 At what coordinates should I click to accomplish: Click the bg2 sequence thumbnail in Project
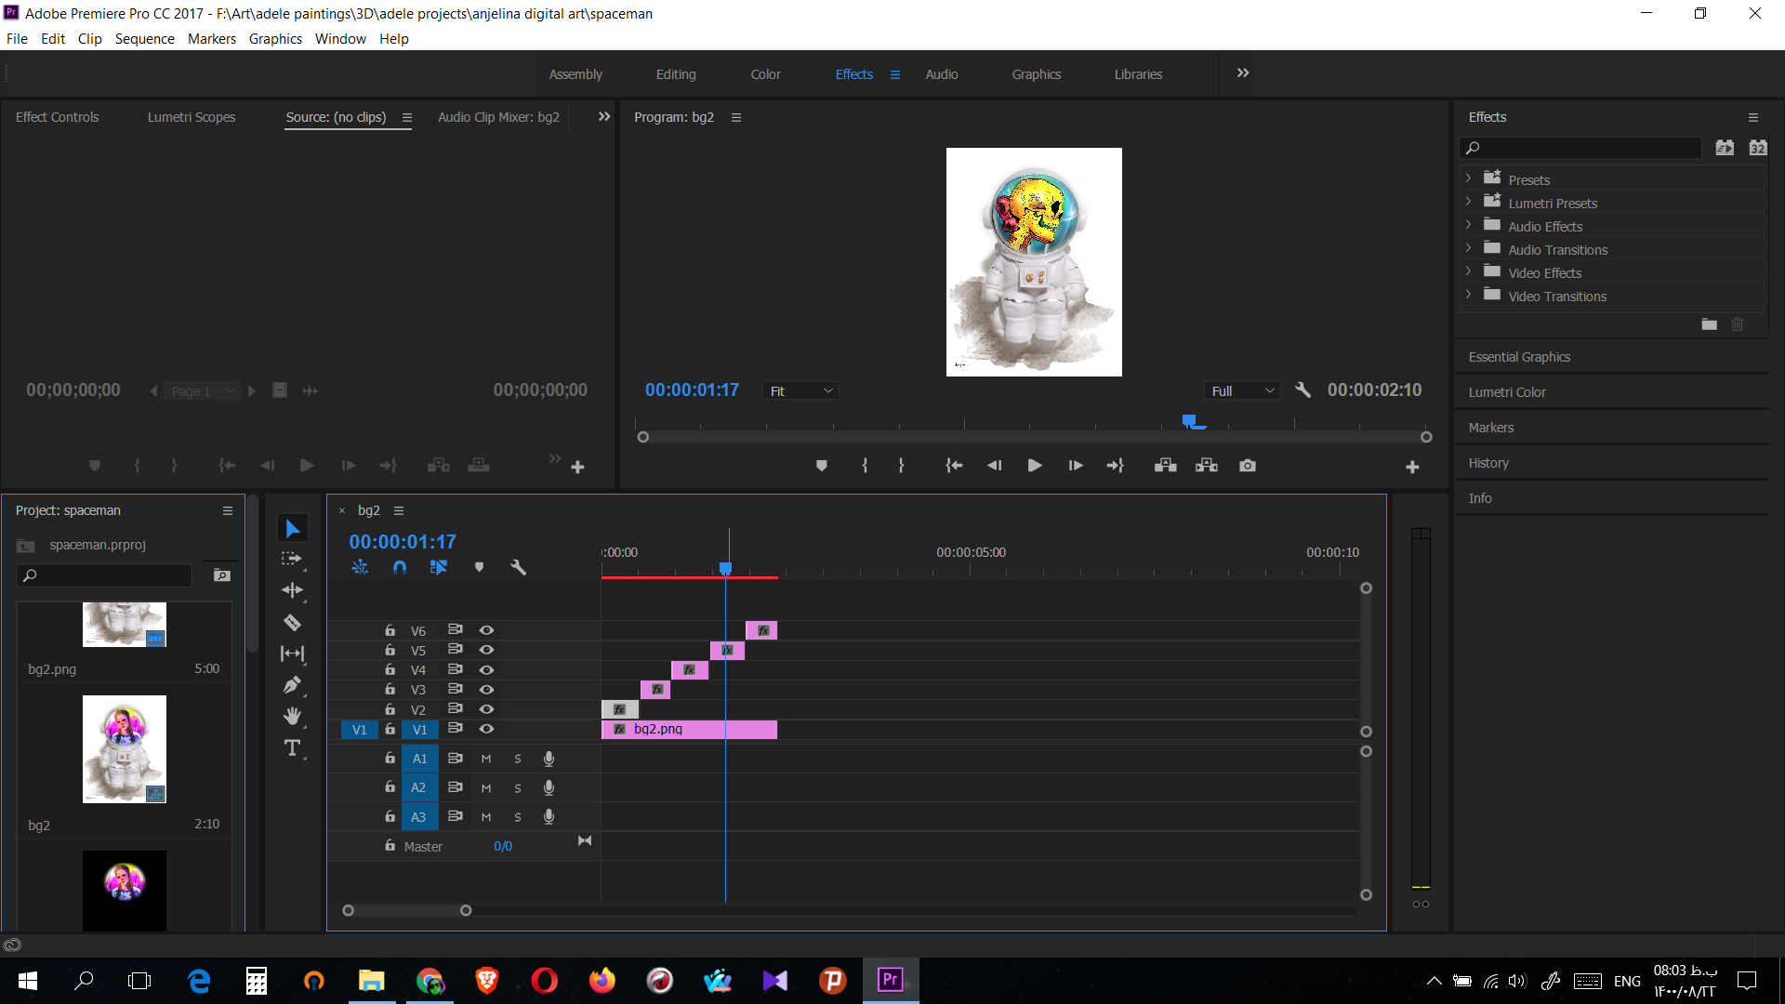click(125, 749)
